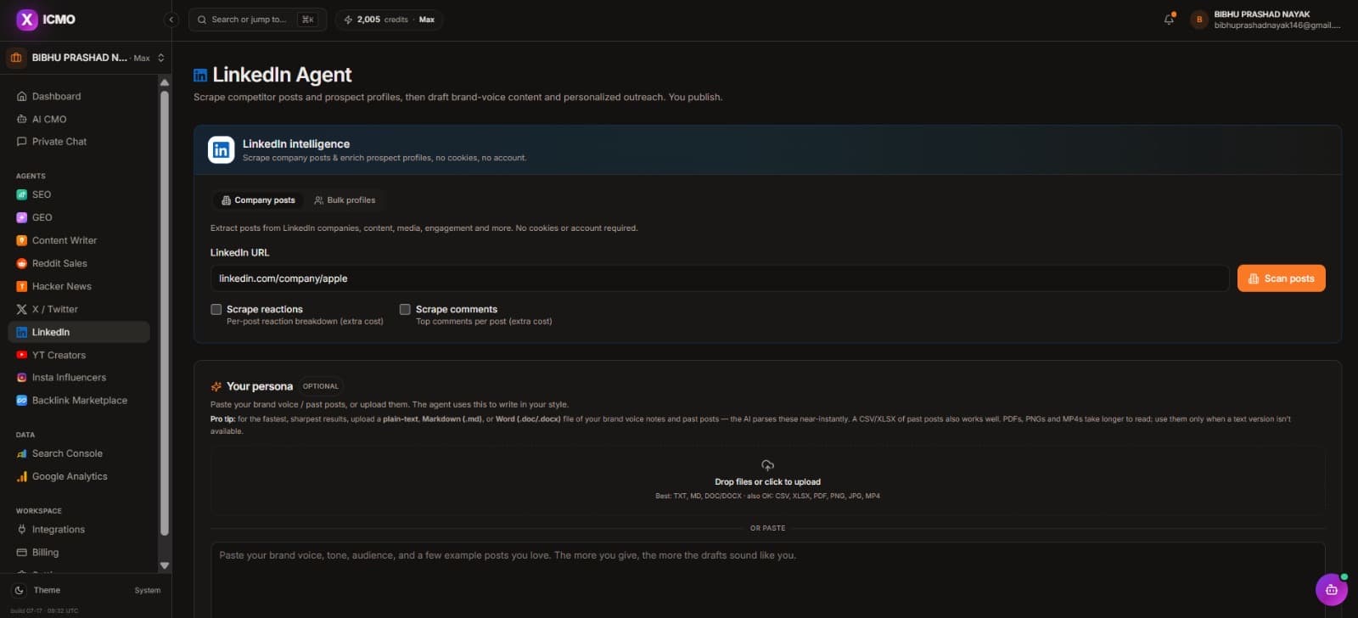Click the LinkedIn URL input field
This screenshot has width=1358, height=618.
(x=720, y=278)
